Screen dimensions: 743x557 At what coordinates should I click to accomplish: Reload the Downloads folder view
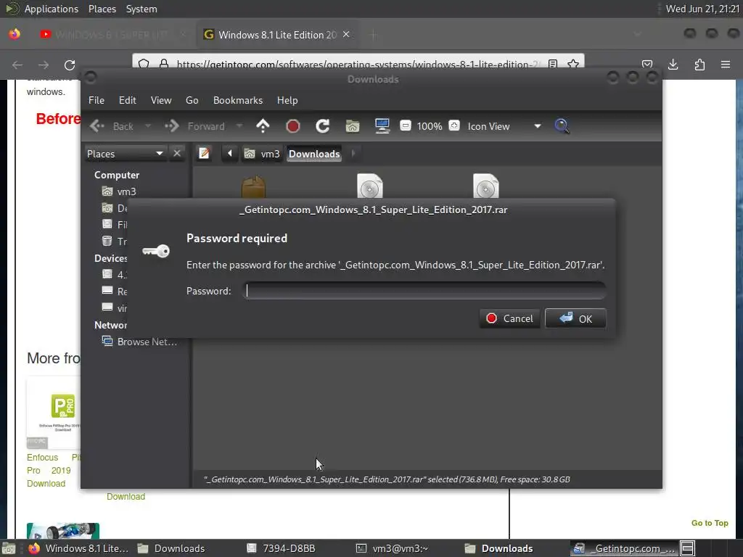tap(323, 126)
